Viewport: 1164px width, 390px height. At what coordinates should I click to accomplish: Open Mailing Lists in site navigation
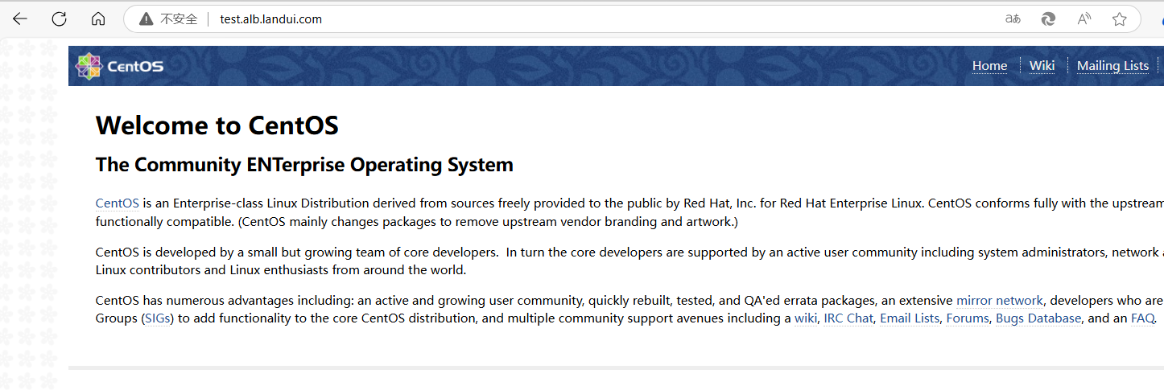pos(1112,66)
